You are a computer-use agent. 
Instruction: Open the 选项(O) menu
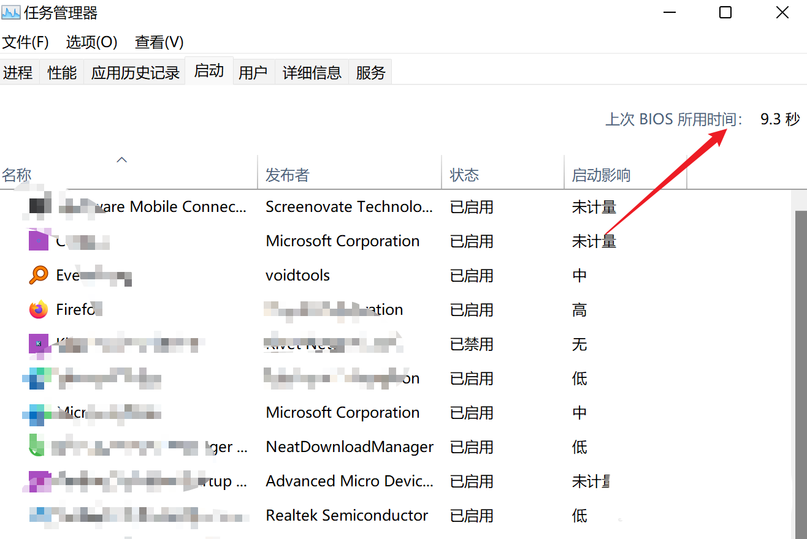[x=91, y=42]
